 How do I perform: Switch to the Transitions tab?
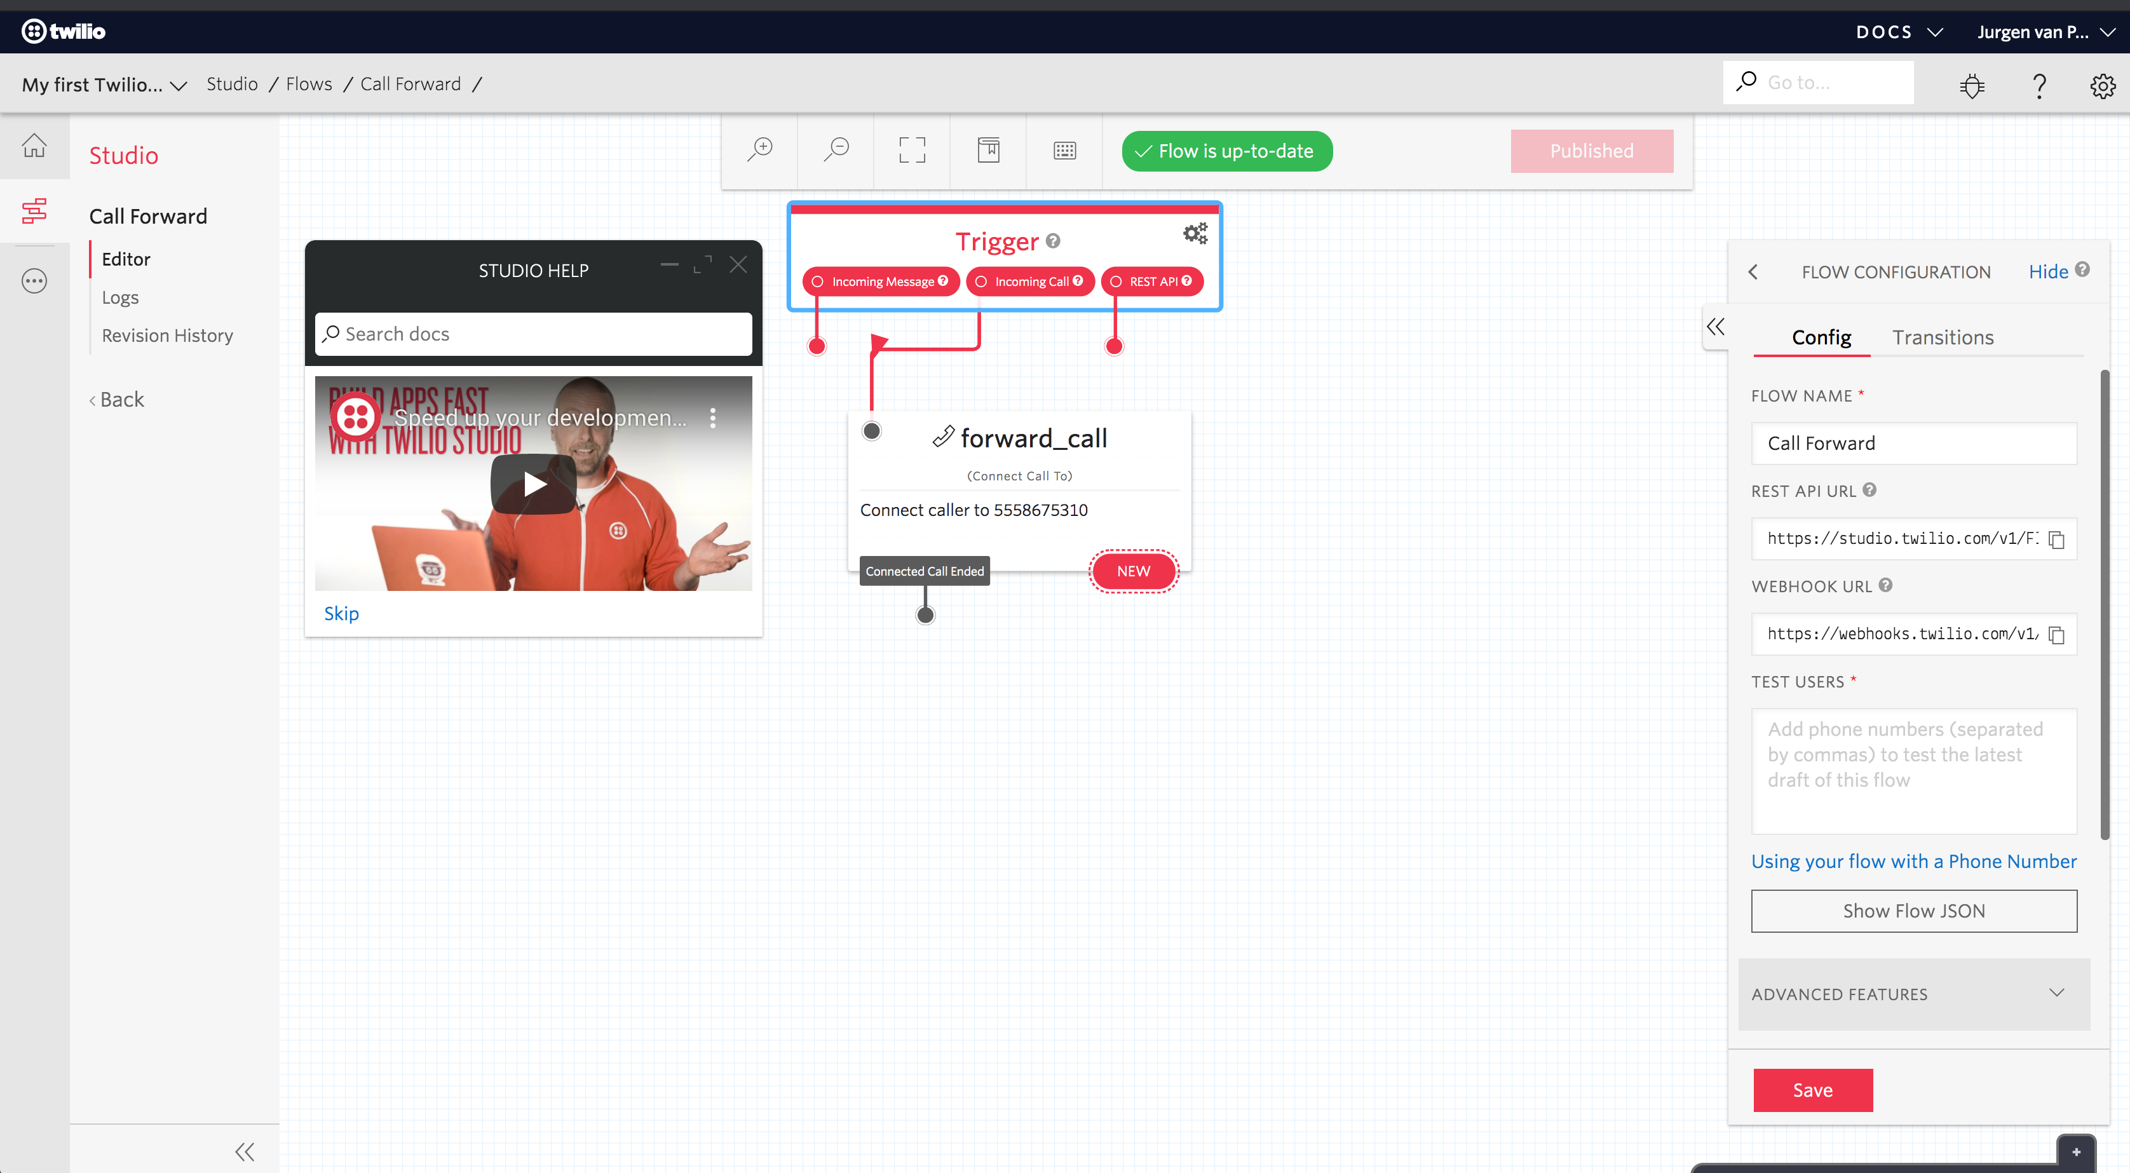[x=1943, y=337]
